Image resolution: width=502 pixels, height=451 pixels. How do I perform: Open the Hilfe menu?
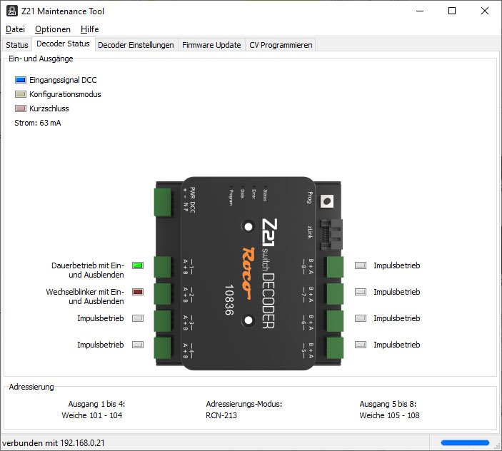[x=90, y=29]
